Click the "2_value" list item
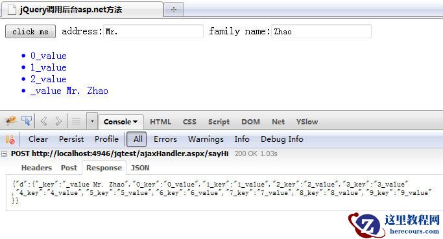Image resolution: width=443 pixels, height=239 pixels. coord(49,79)
